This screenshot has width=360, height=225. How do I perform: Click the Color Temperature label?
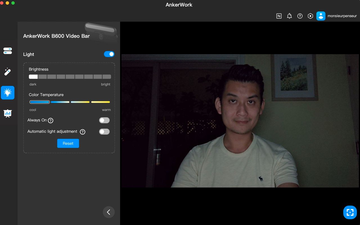point(46,95)
